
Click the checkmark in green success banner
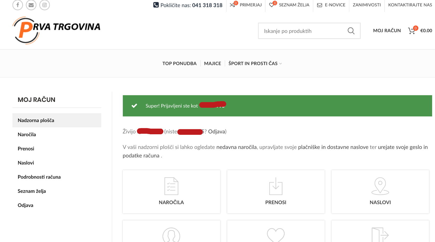[x=134, y=106]
